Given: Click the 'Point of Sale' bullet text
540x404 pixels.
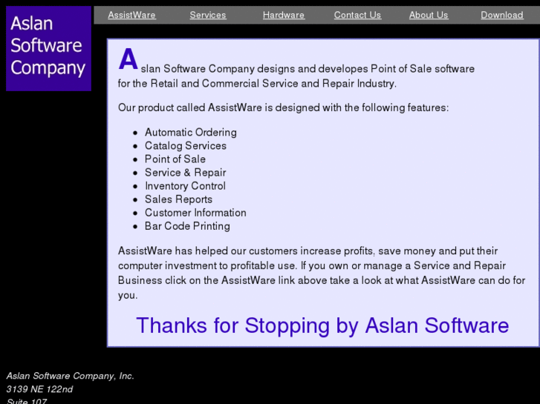Looking at the screenshot, I should pos(175,159).
